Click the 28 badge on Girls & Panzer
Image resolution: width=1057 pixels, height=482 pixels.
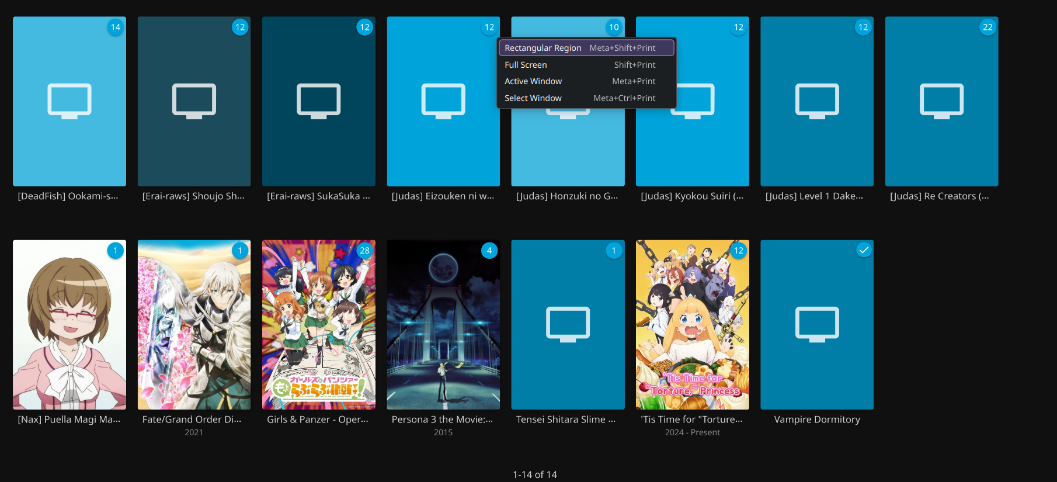[364, 250]
